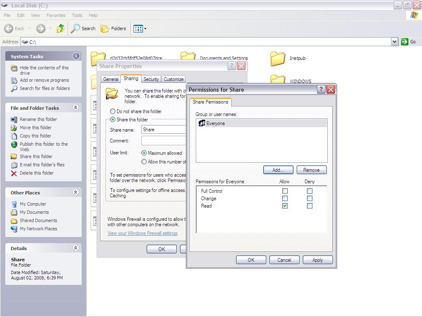Click Delete this folder red X task
422x317 pixels.
(14, 173)
